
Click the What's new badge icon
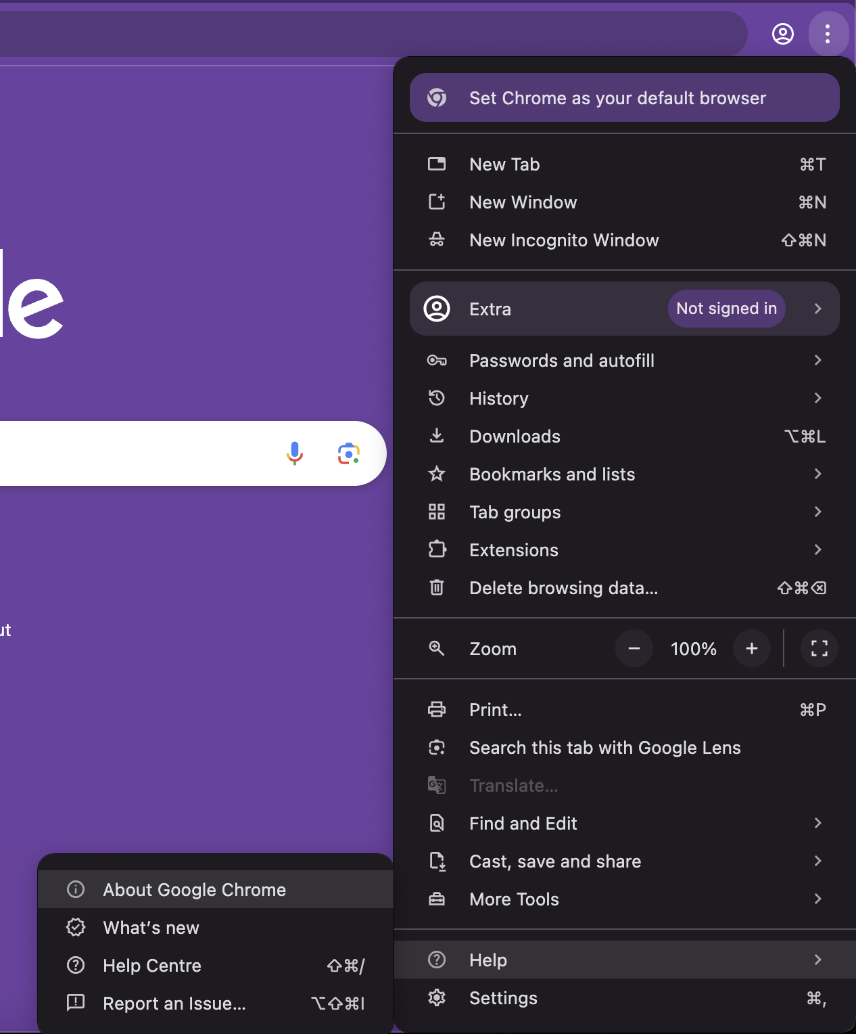pyautogui.click(x=76, y=927)
